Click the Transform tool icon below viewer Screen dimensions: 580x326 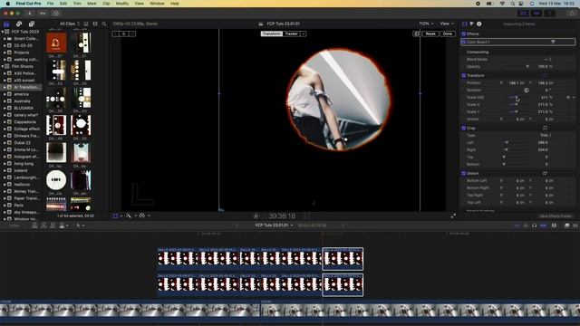click(x=115, y=216)
